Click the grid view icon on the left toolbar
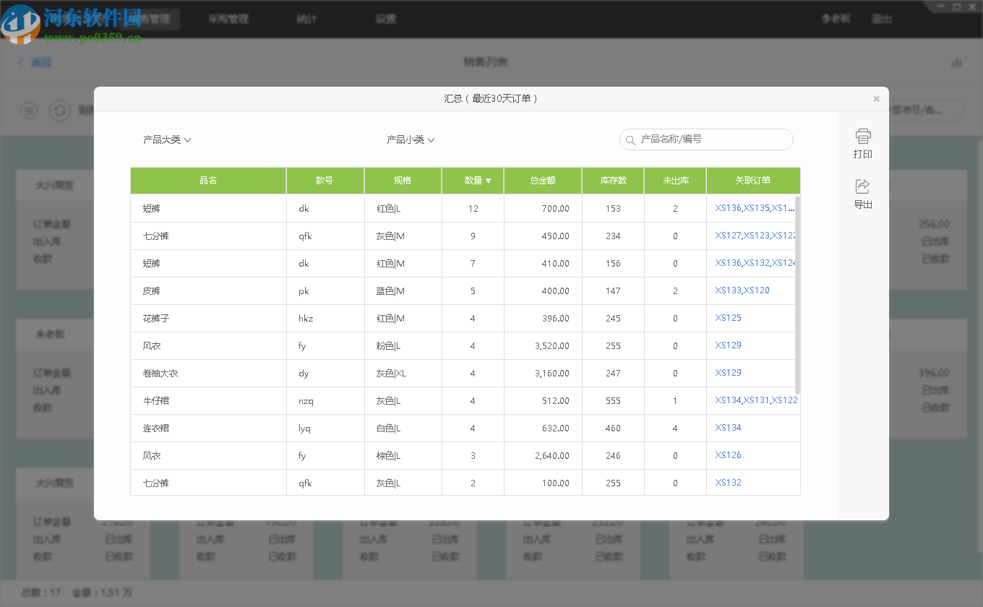Screen dimensions: 983x607 (x=29, y=111)
